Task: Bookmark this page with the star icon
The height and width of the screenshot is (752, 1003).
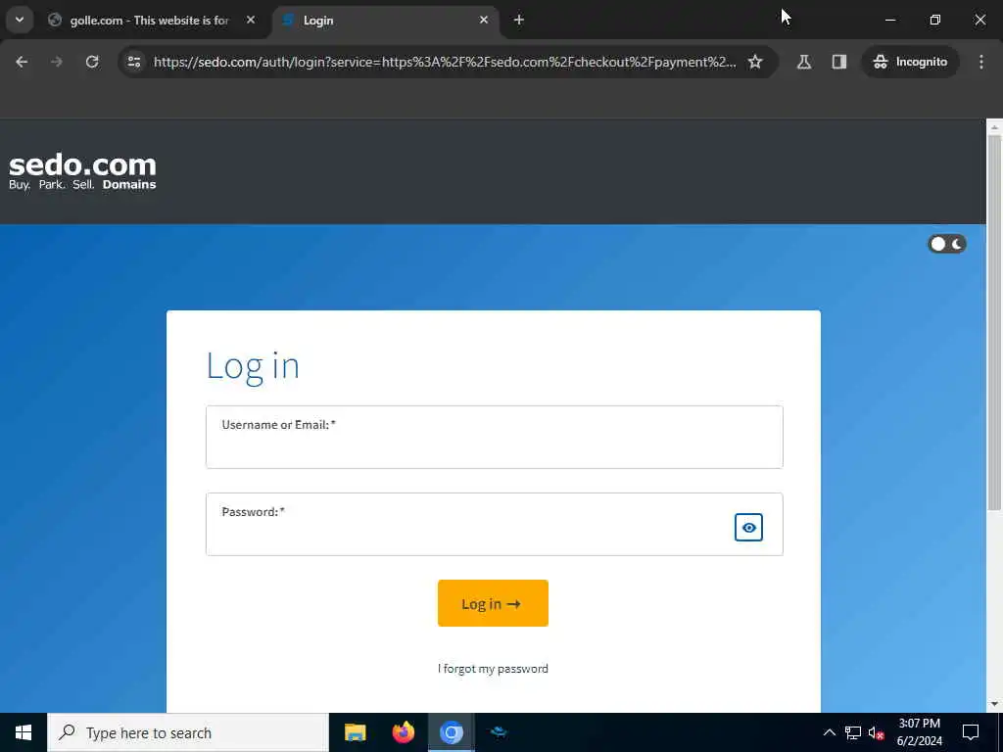Action: tap(755, 62)
